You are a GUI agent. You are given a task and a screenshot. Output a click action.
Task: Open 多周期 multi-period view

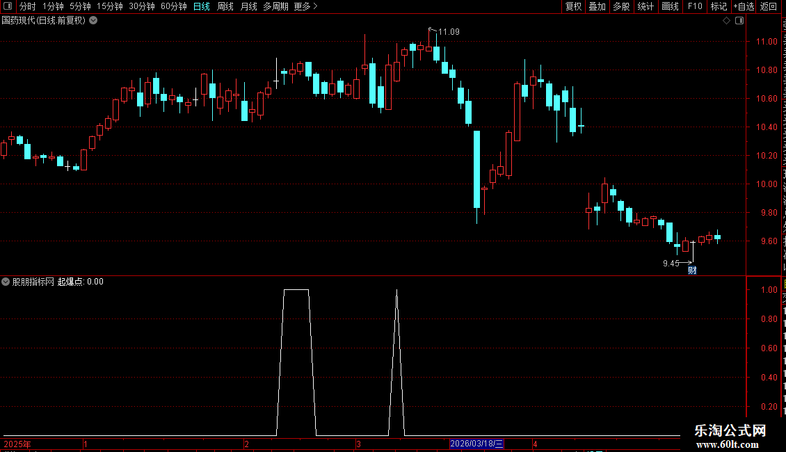coord(275,6)
